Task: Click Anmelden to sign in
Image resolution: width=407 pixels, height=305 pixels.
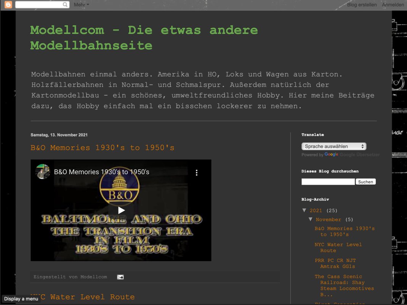Action: pyautogui.click(x=393, y=5)
